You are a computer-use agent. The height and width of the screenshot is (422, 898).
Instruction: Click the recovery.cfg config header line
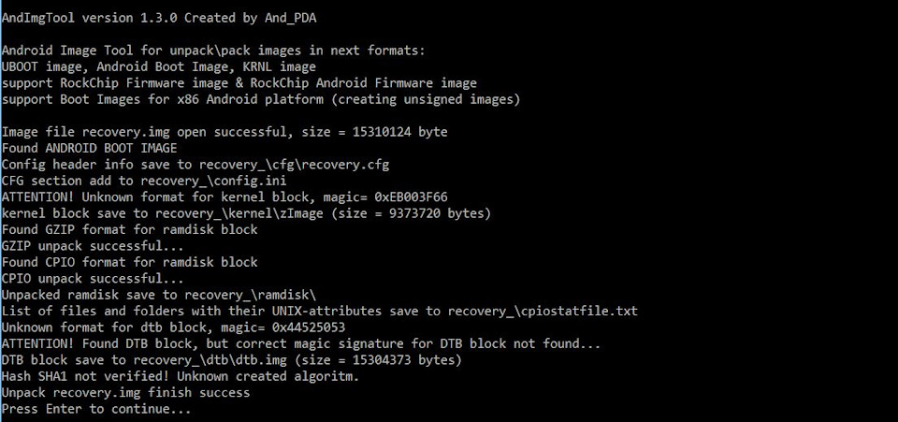[195, 165]
